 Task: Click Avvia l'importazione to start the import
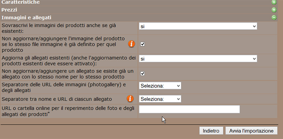[252, 131]
